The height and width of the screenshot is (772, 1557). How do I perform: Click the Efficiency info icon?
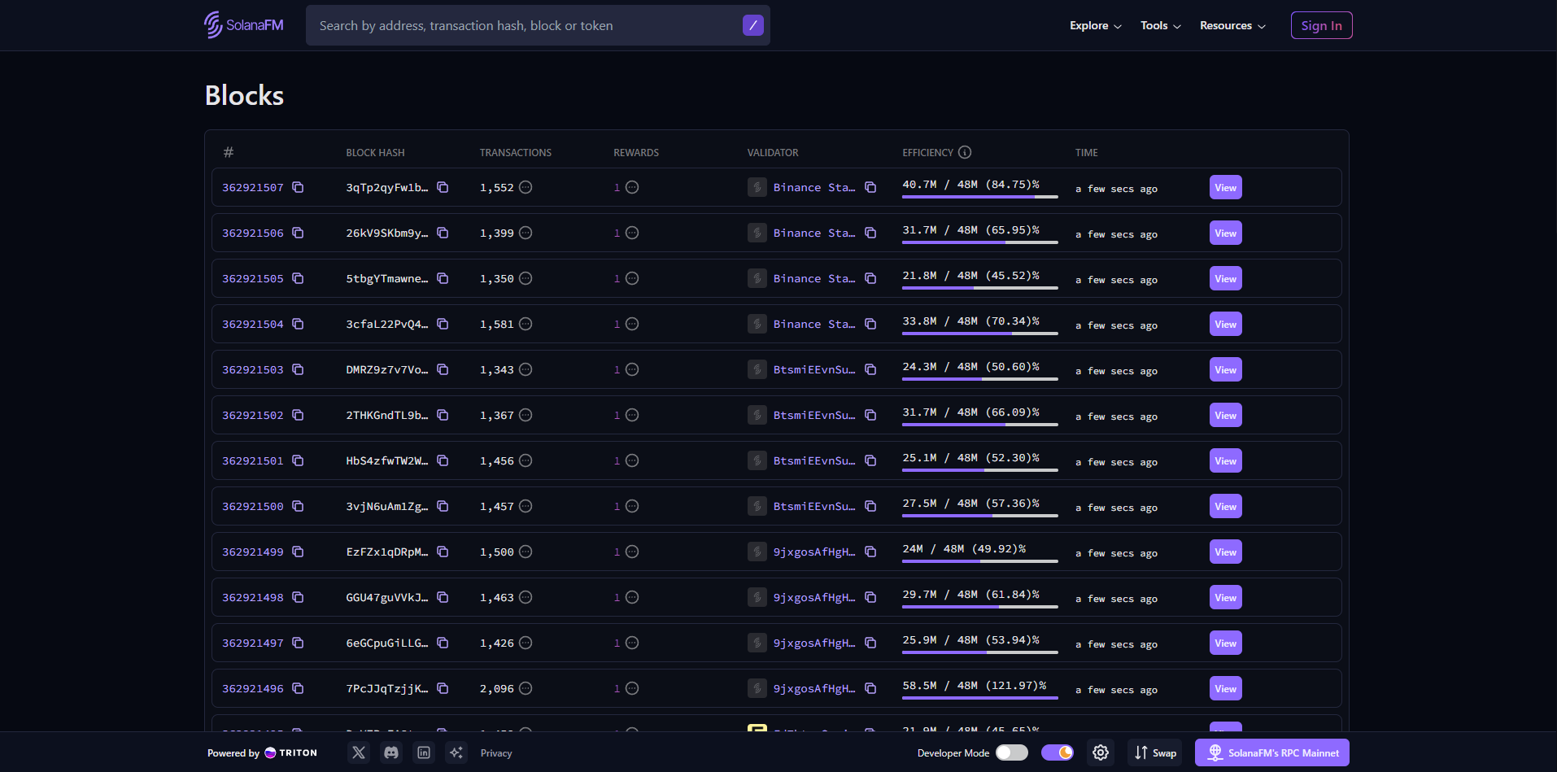(x=965, y=152)
